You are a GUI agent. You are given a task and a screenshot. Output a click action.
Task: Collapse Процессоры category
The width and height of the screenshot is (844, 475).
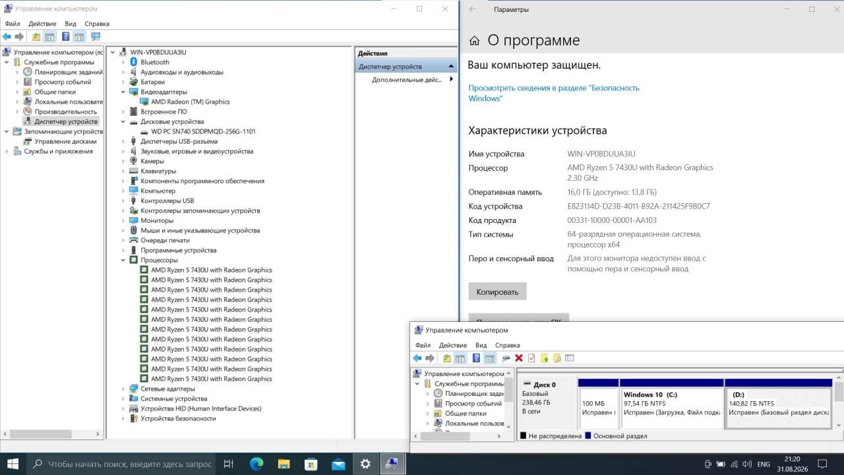pyautogui.click(x=123, y=260)
